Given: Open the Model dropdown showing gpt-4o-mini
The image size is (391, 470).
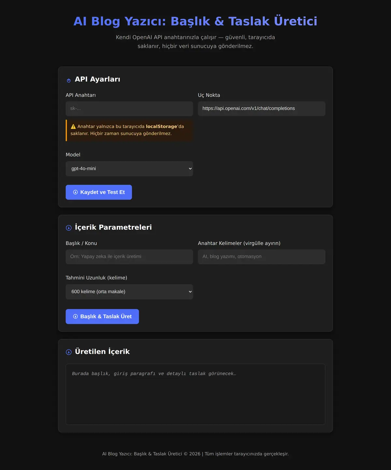Looking at the screenshot, I should point(129,169).
